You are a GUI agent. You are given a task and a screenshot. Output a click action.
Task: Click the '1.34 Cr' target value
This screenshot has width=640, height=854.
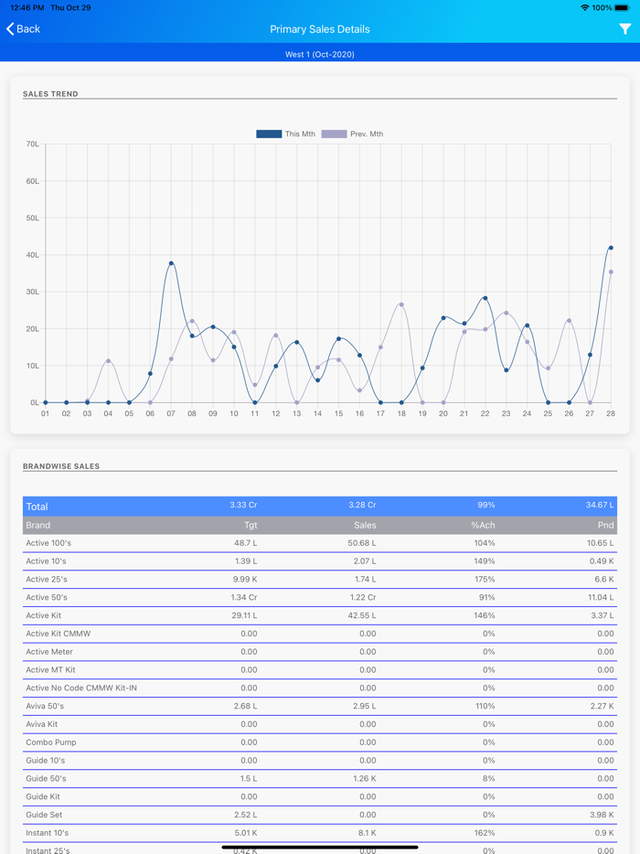[244, 597]
